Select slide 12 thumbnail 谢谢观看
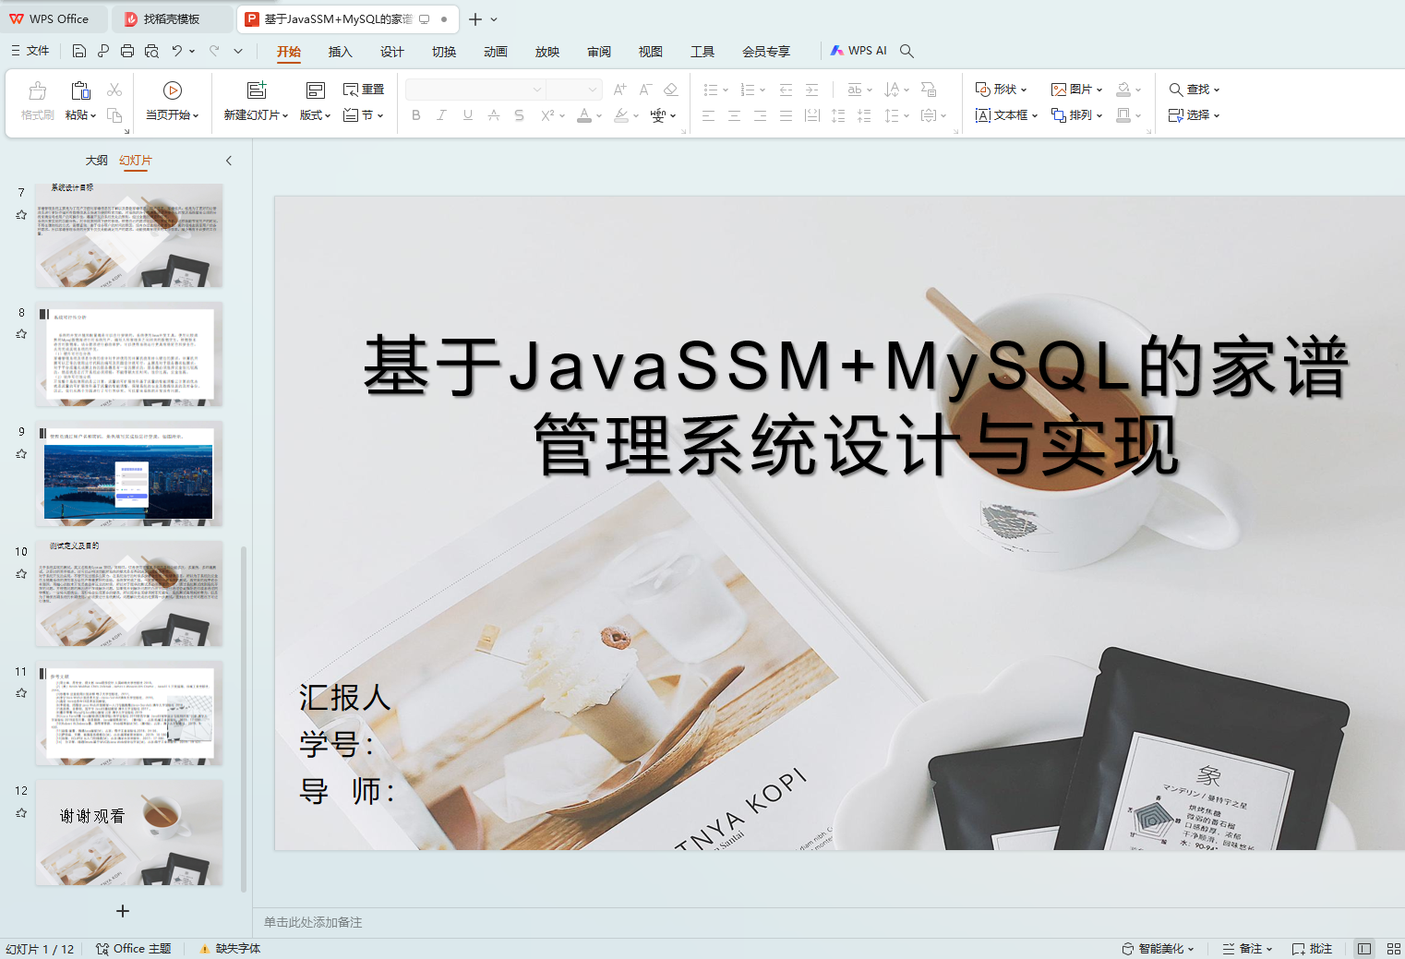The height and width of the screenshot is (959, 1405). click(x=129, y=833)
